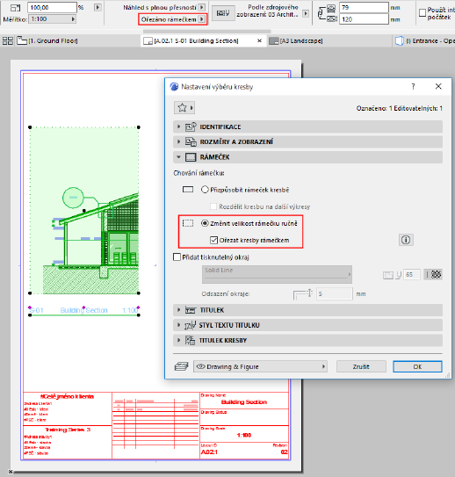Screen dimensions: 455x477
Task: Click the info icon in Rámeček panel
Action: click(406, 240)
